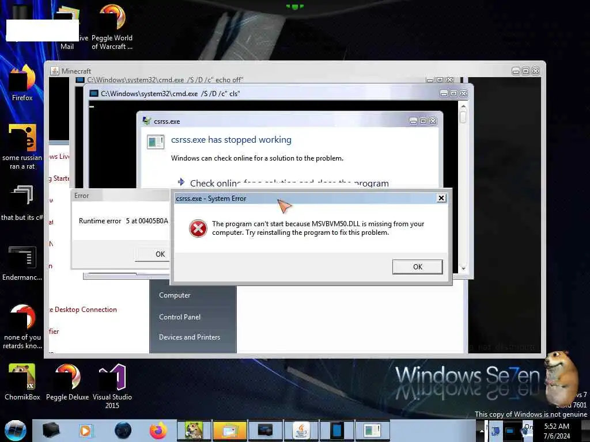This screenshot has width=590, height=442.
Task: Open Computer in Start menu
Action: (175, 295)
